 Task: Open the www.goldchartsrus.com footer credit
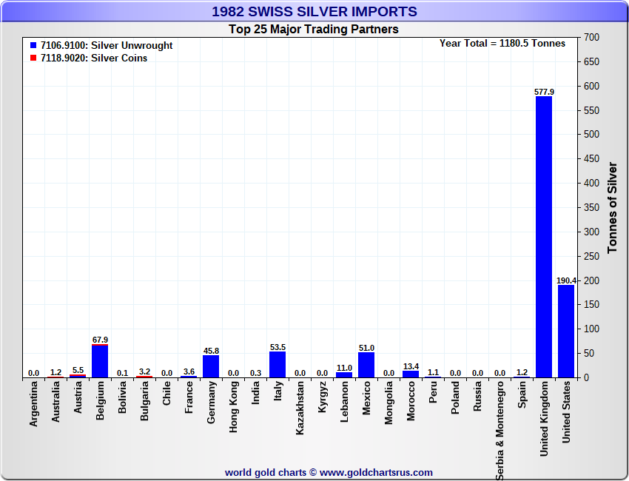tap(376, 473)
